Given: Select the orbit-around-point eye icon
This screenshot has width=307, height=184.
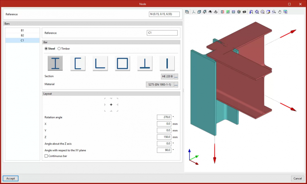Looking at the screenshot, I should click(210, 12).
